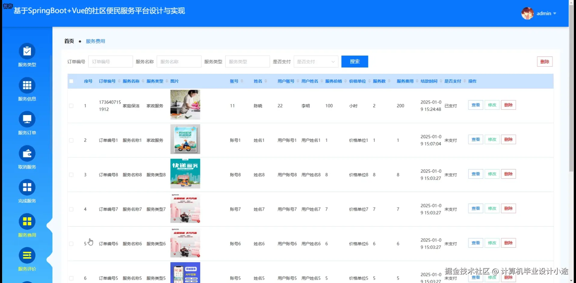Open the 快递服务 poster thumbnail
Screen dimensions: 576x283
point(185,174)
